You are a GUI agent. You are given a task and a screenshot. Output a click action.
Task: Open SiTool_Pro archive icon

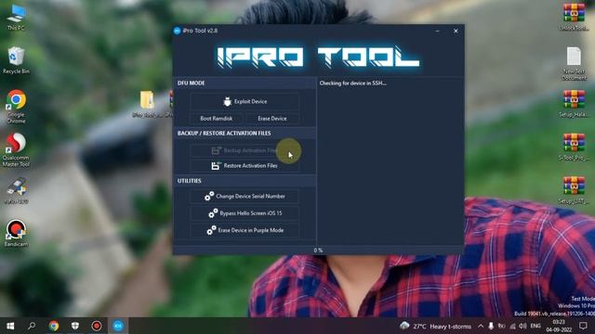coord(574,147)
